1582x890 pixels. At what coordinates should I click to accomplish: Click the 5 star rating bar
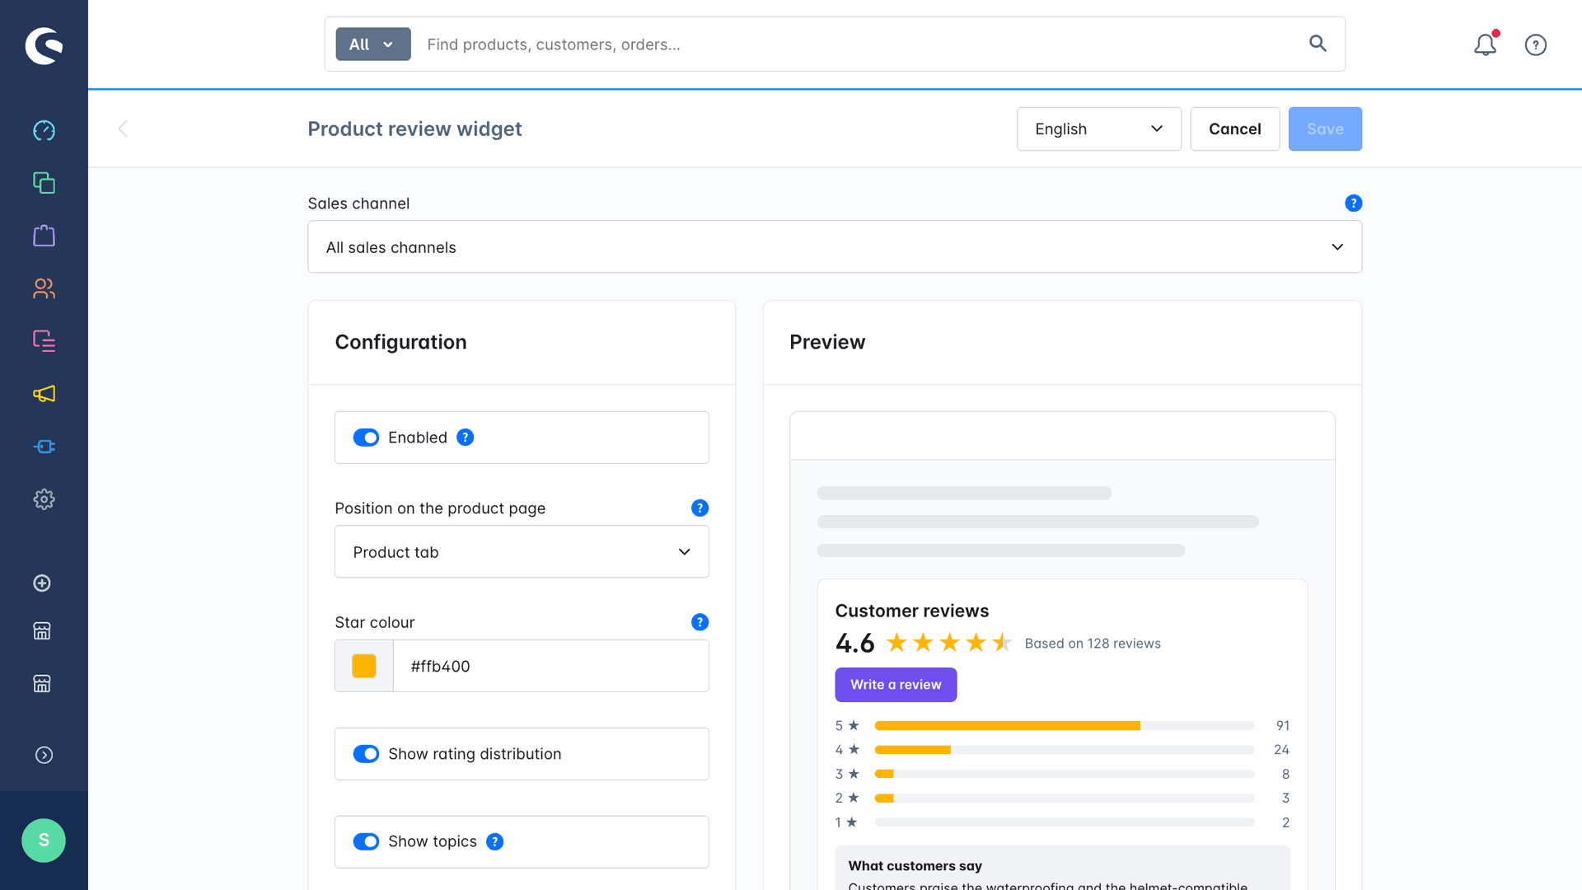pos(1064,726)
